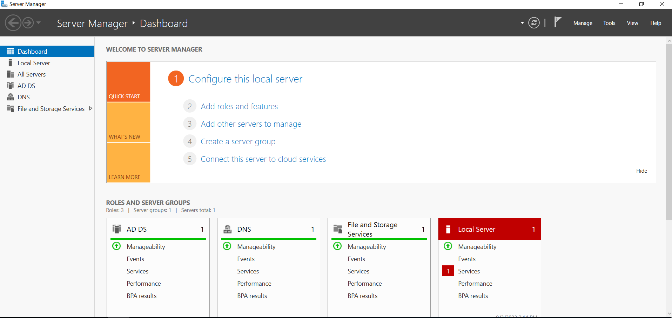
Task: Open Manageability in the AD DS tile
Action: [x=146, y=247]
